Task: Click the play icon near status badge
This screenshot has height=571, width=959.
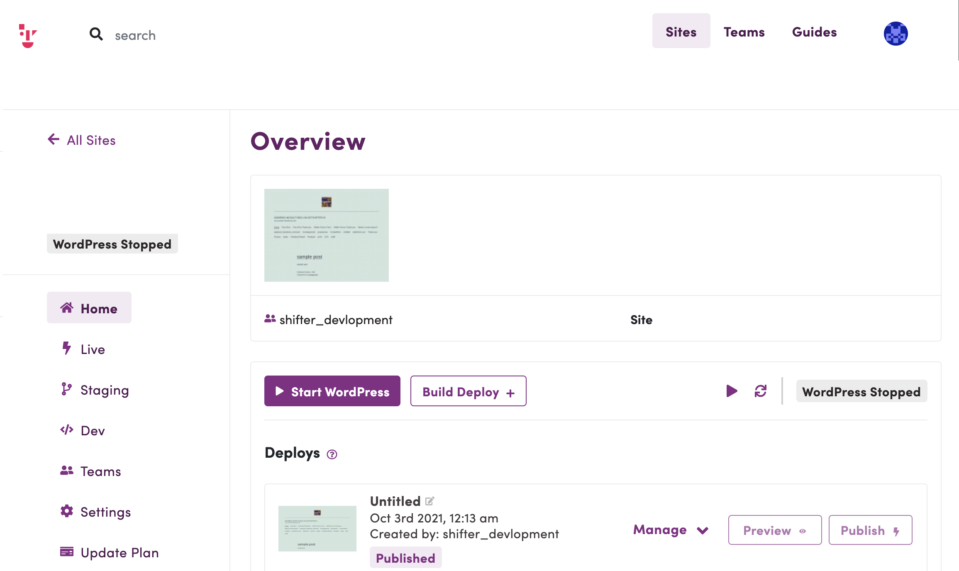Action: tap(732, 391)
